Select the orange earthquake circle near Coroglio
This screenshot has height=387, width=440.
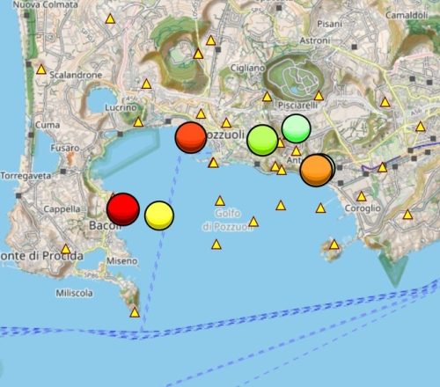coord(316,170)
